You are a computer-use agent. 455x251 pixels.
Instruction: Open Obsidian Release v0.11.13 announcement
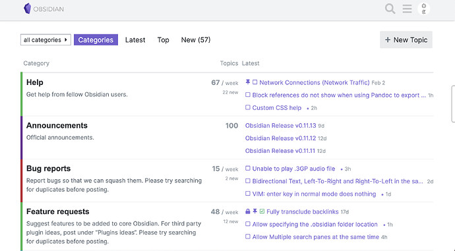[x=280, y=125]
